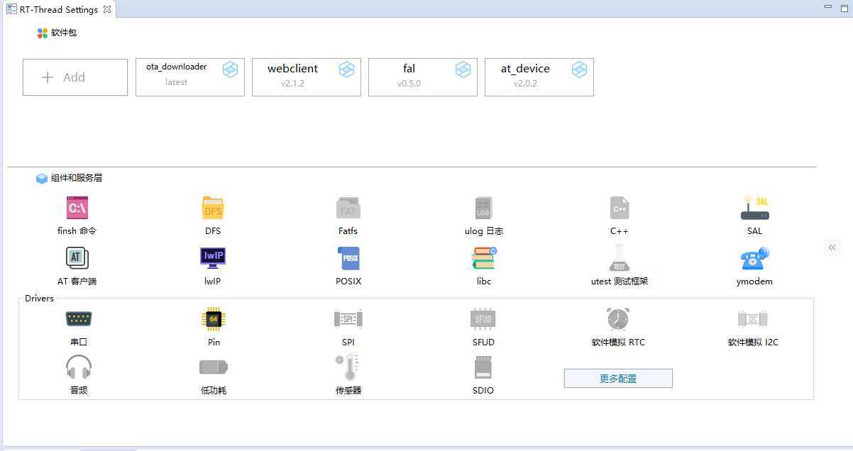Click the at_device package cube icon
853x451 pixels.
point(579,69)
